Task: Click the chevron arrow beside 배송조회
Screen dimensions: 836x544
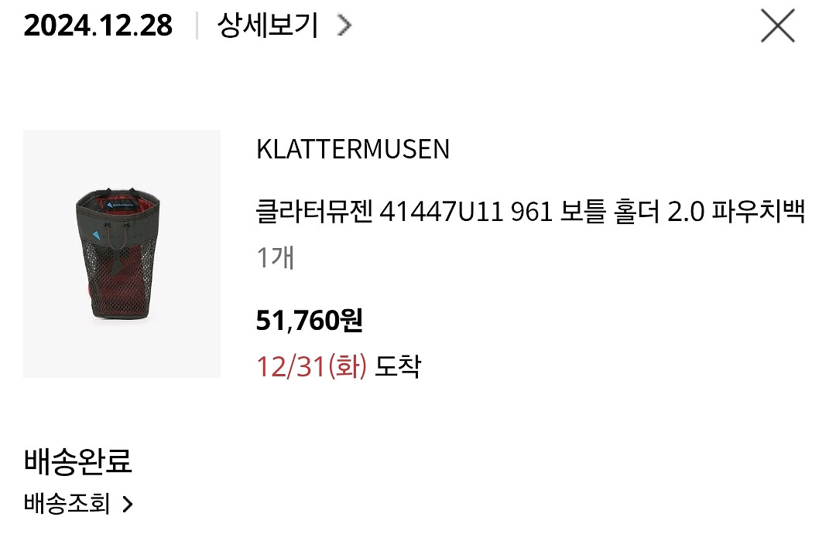Action: pyautogui.click(x=128, y=504)
